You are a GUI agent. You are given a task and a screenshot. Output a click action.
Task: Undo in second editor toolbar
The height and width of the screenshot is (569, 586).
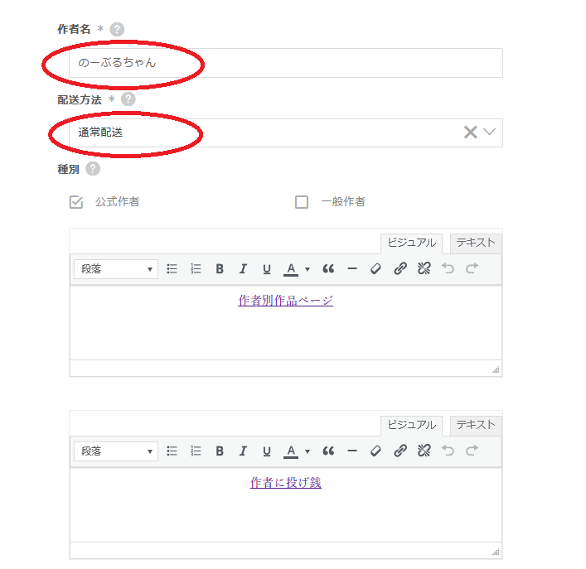coord(448,451)
